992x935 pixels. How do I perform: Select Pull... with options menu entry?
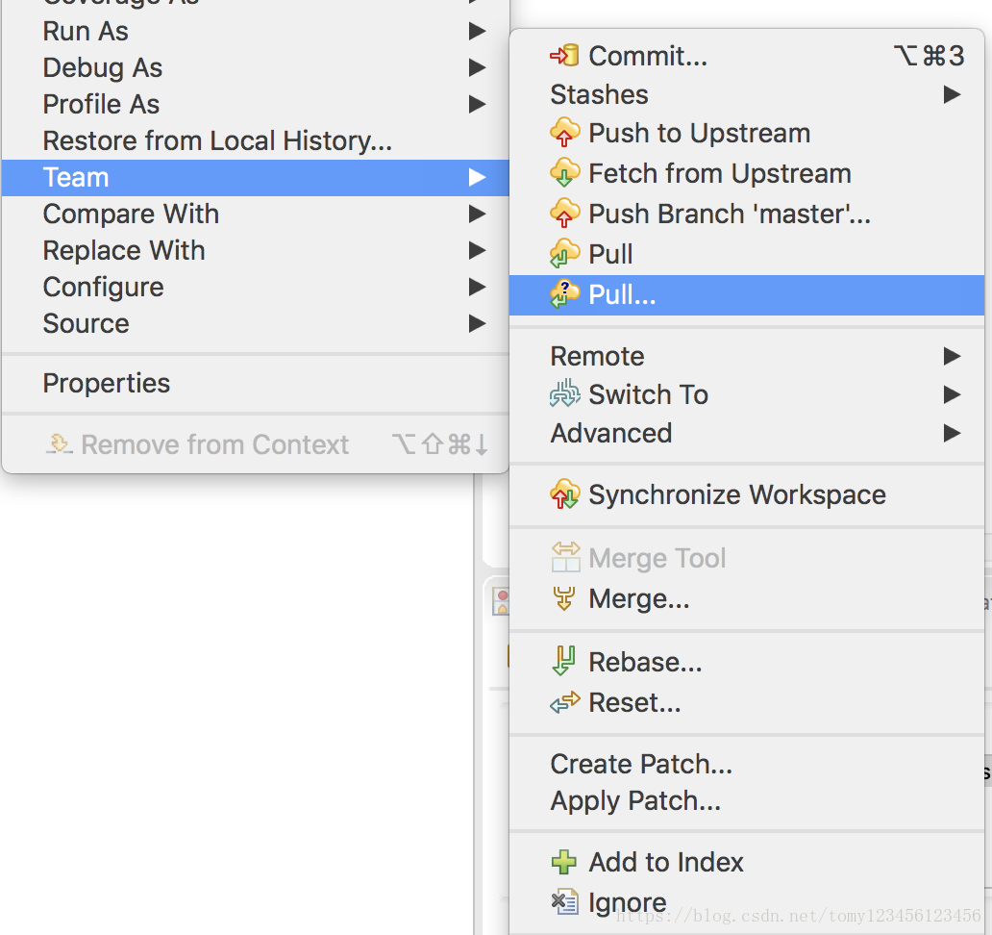tap(622, 295)
